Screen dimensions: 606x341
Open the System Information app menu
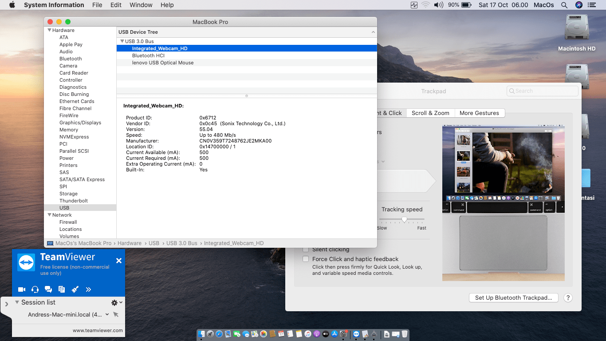(54, 5)
